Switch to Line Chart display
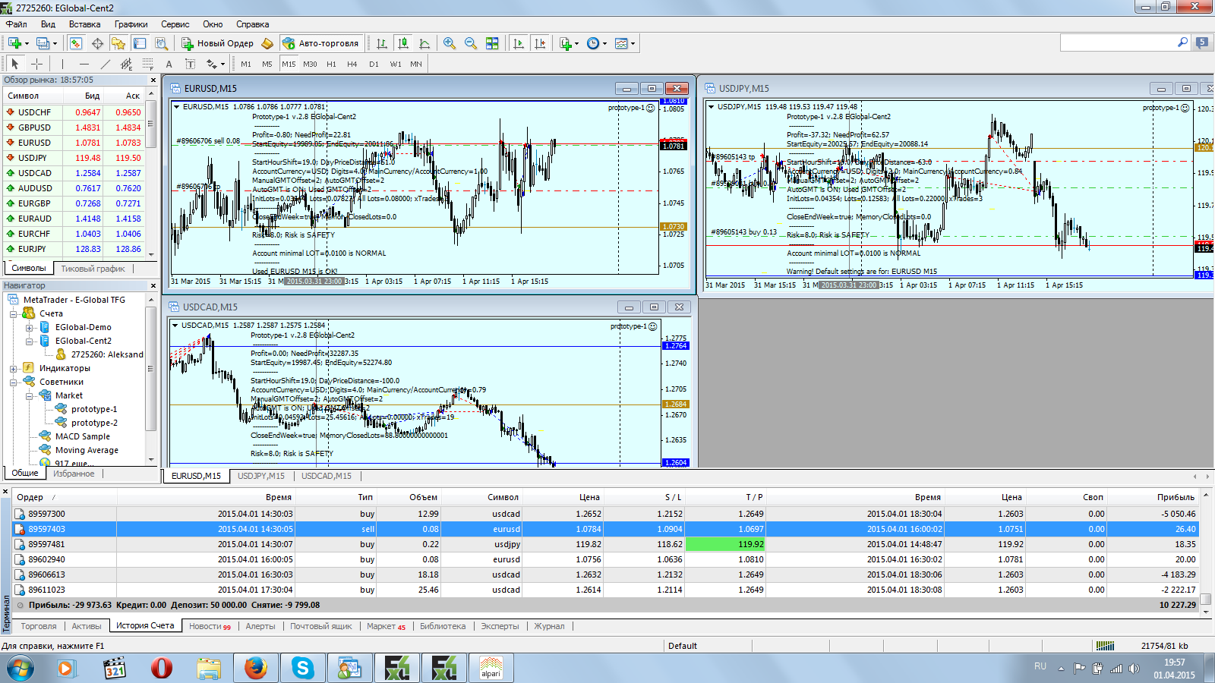 (x=424, y=43)
